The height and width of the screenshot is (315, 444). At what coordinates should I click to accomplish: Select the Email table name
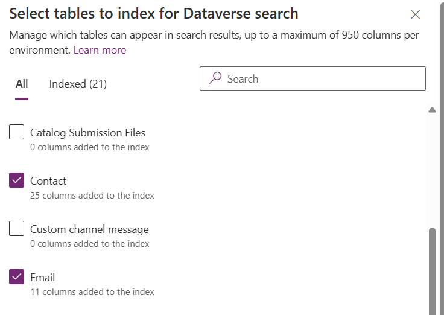(42, 278)
